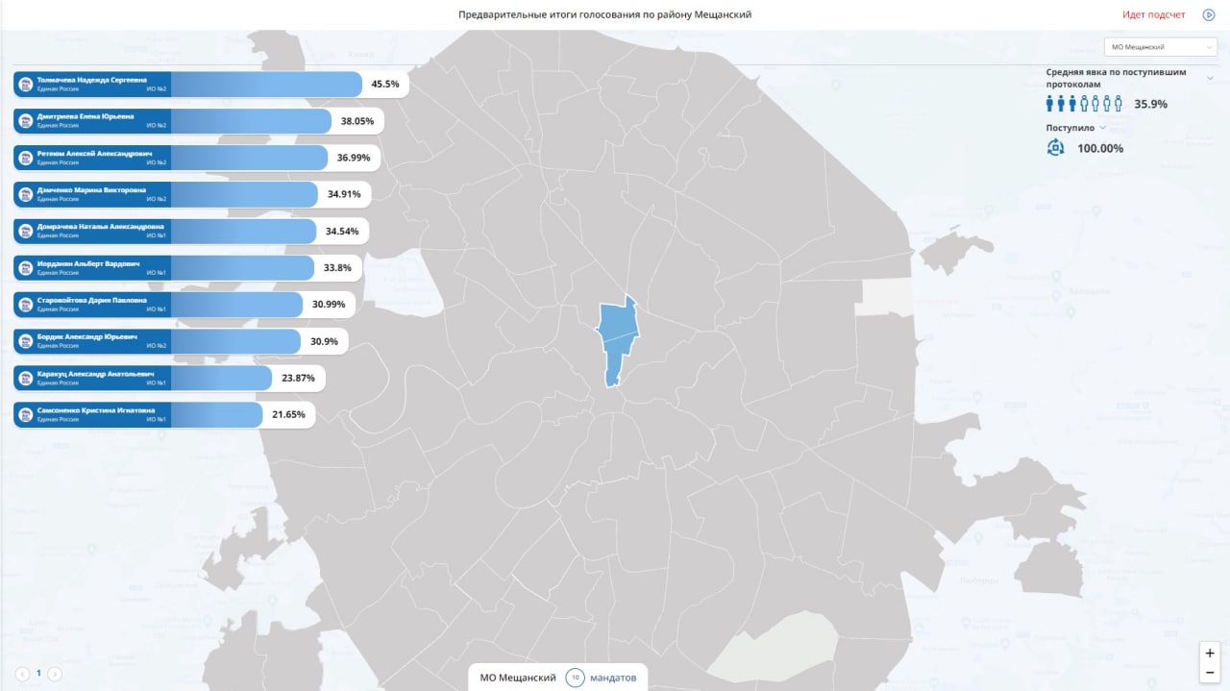1230x691 pixels.
Task: Click the 34.54% result value
Action: pos(342,231)
